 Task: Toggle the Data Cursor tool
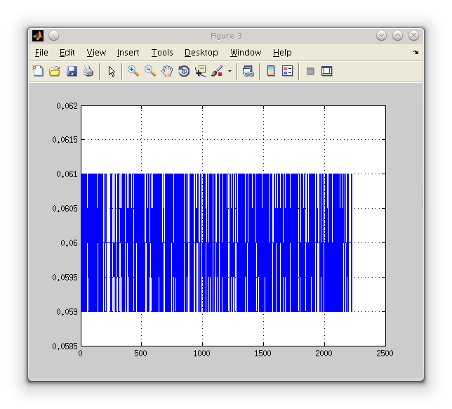point(201,71)
